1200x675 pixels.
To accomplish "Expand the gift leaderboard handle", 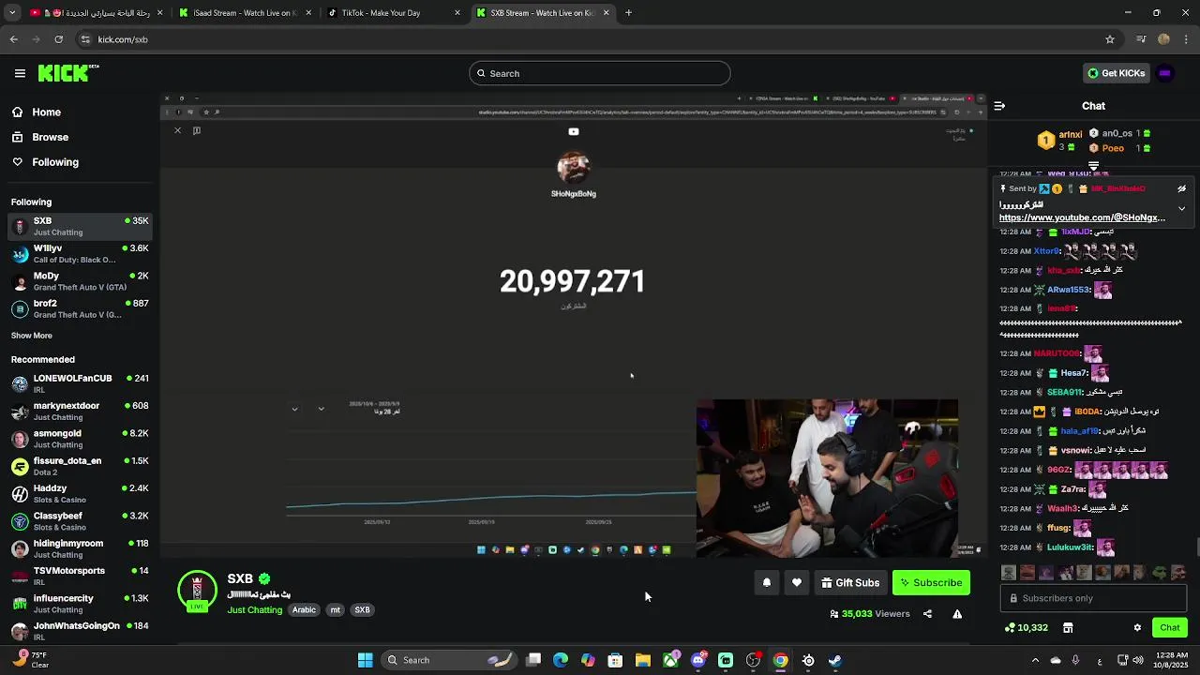I will (x=1093, y=166).
